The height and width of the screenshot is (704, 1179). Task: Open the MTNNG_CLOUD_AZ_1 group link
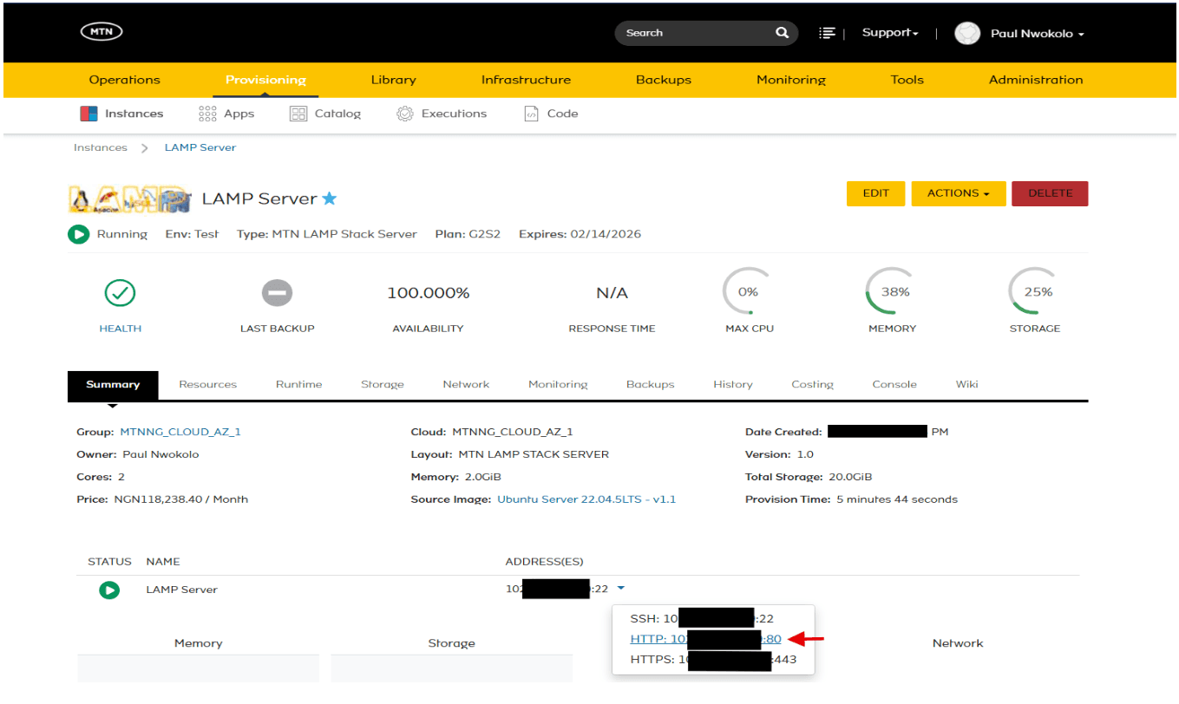click(180, 432)
